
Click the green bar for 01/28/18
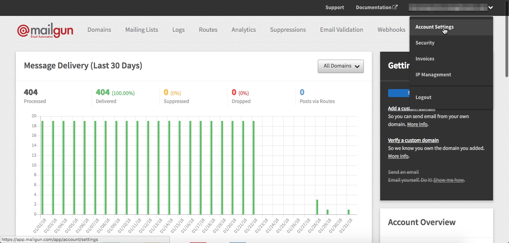coord(317,207)
